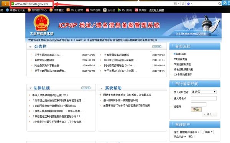Screen dimensions: 230x143
Task: Open the 亚马逊 bookmark
Action: pos(109,10)
